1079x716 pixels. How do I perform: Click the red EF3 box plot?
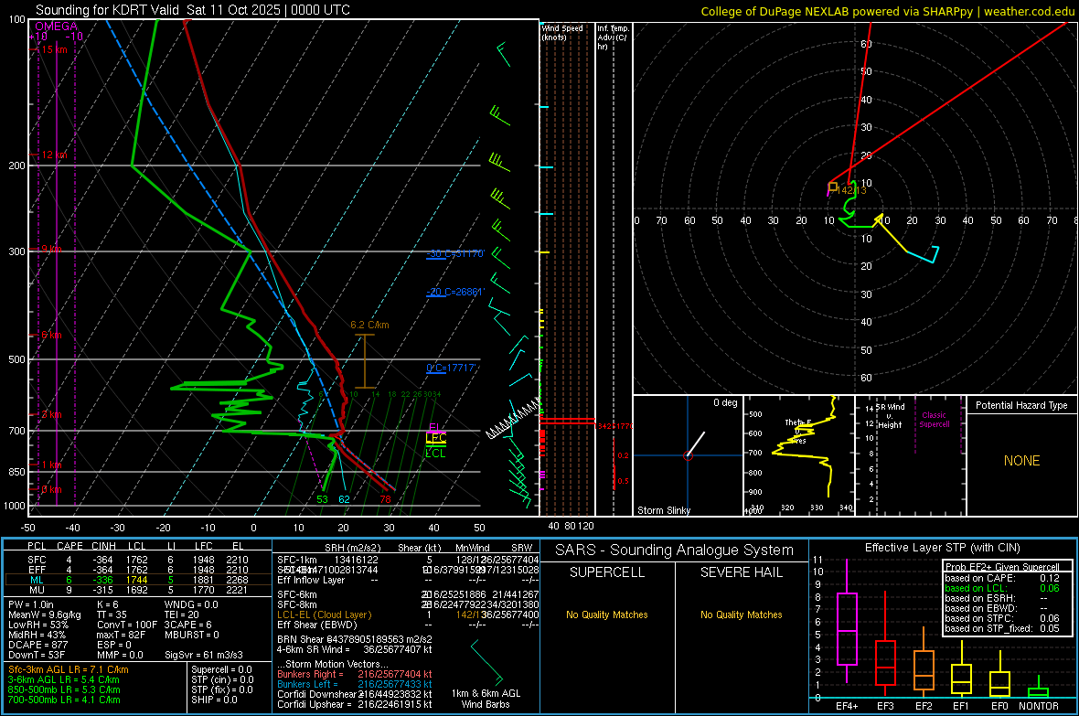(x=885, y=644)
